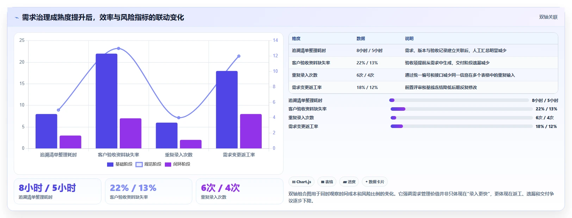The height and width of the screenshot is (218, 572).
Task: Open the 6次 / 4次 data card
Action: click(x=240, y=191)
